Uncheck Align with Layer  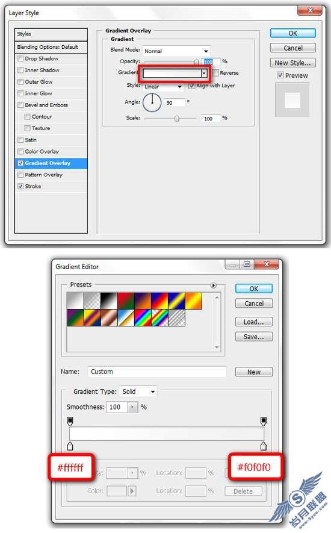click(191, 86)
